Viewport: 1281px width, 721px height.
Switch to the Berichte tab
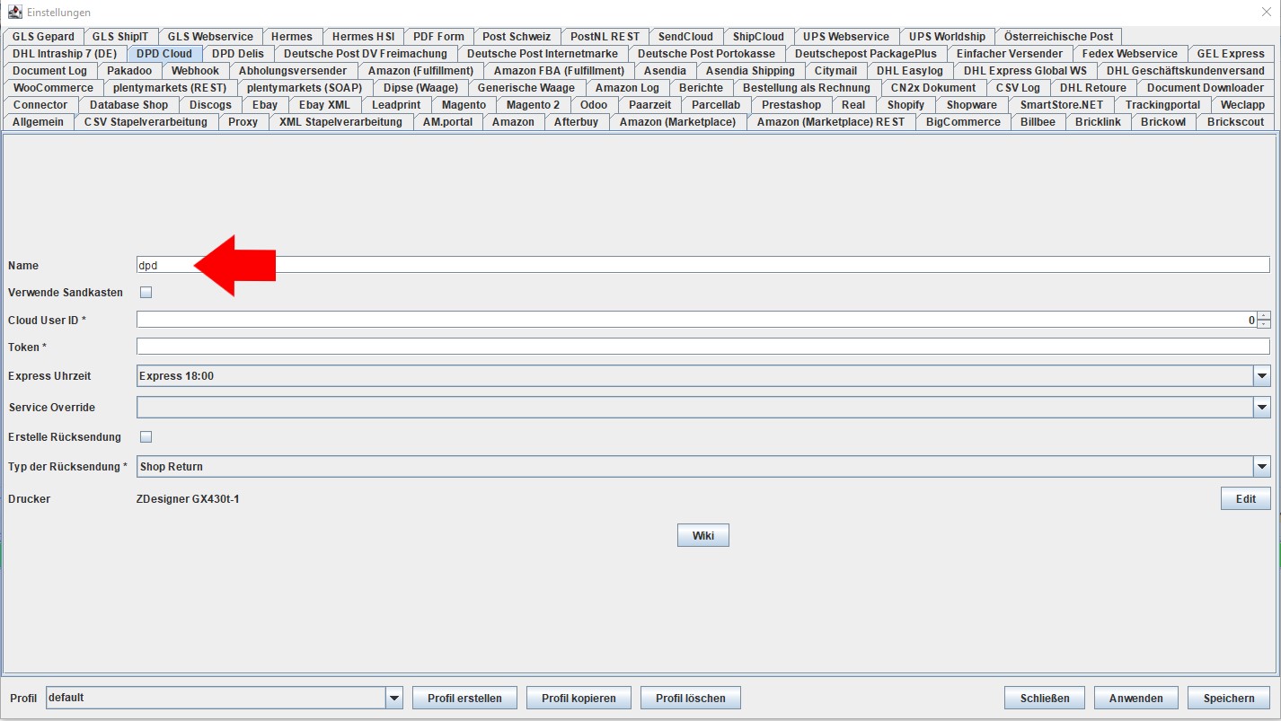coord(701,88)
